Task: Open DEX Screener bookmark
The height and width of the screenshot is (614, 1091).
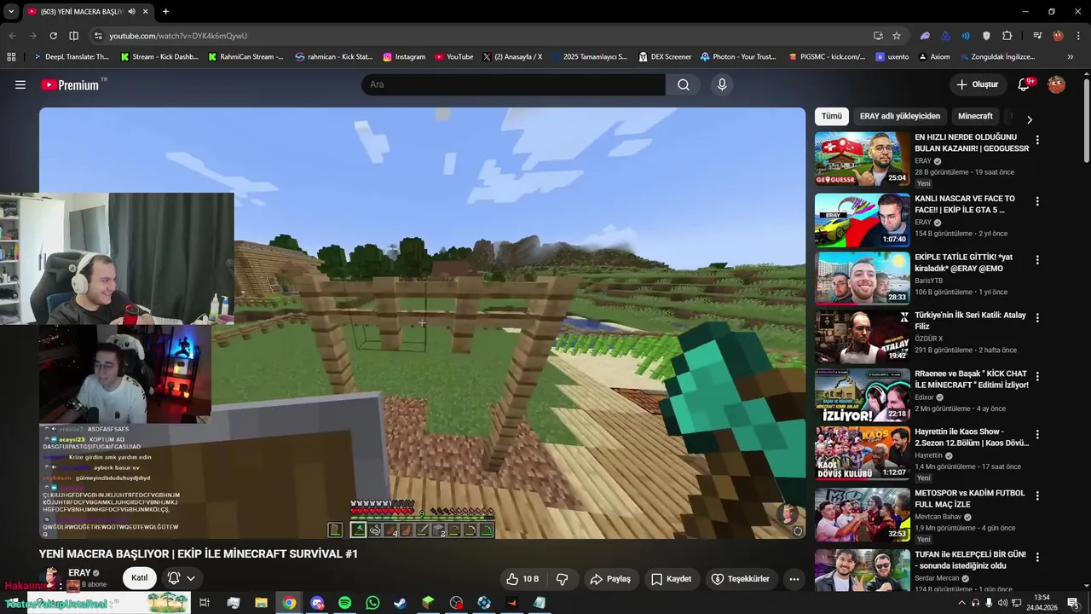Action: 664,57
